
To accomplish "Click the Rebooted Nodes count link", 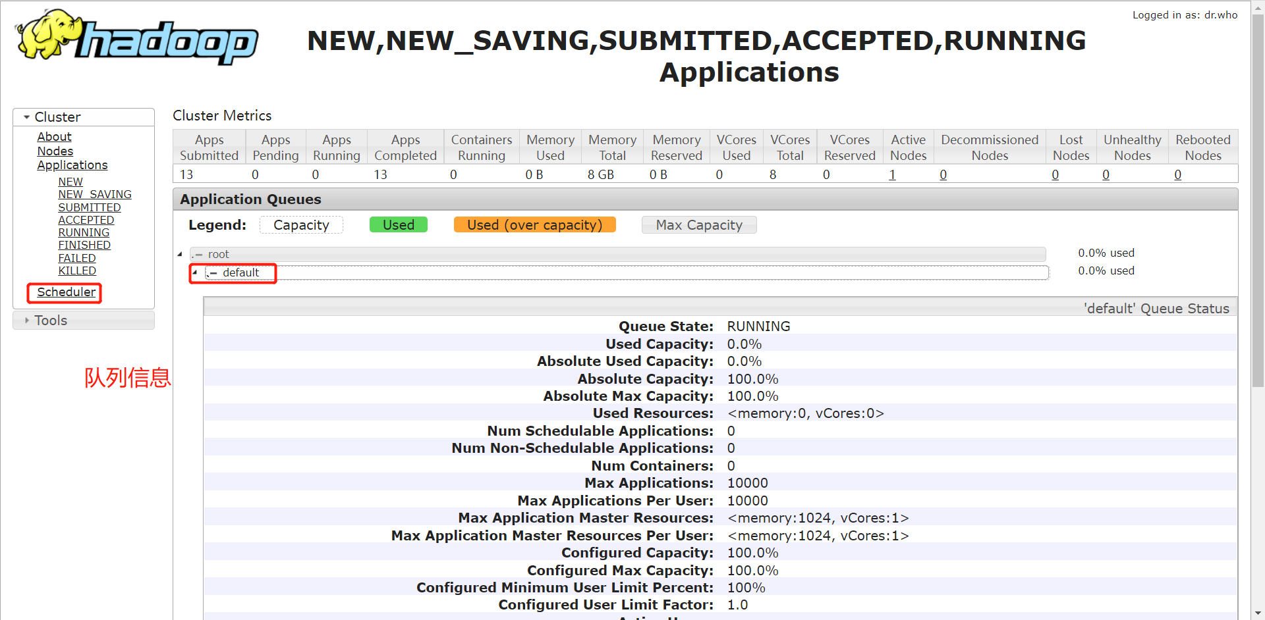I will click(x=1178, y=174).
